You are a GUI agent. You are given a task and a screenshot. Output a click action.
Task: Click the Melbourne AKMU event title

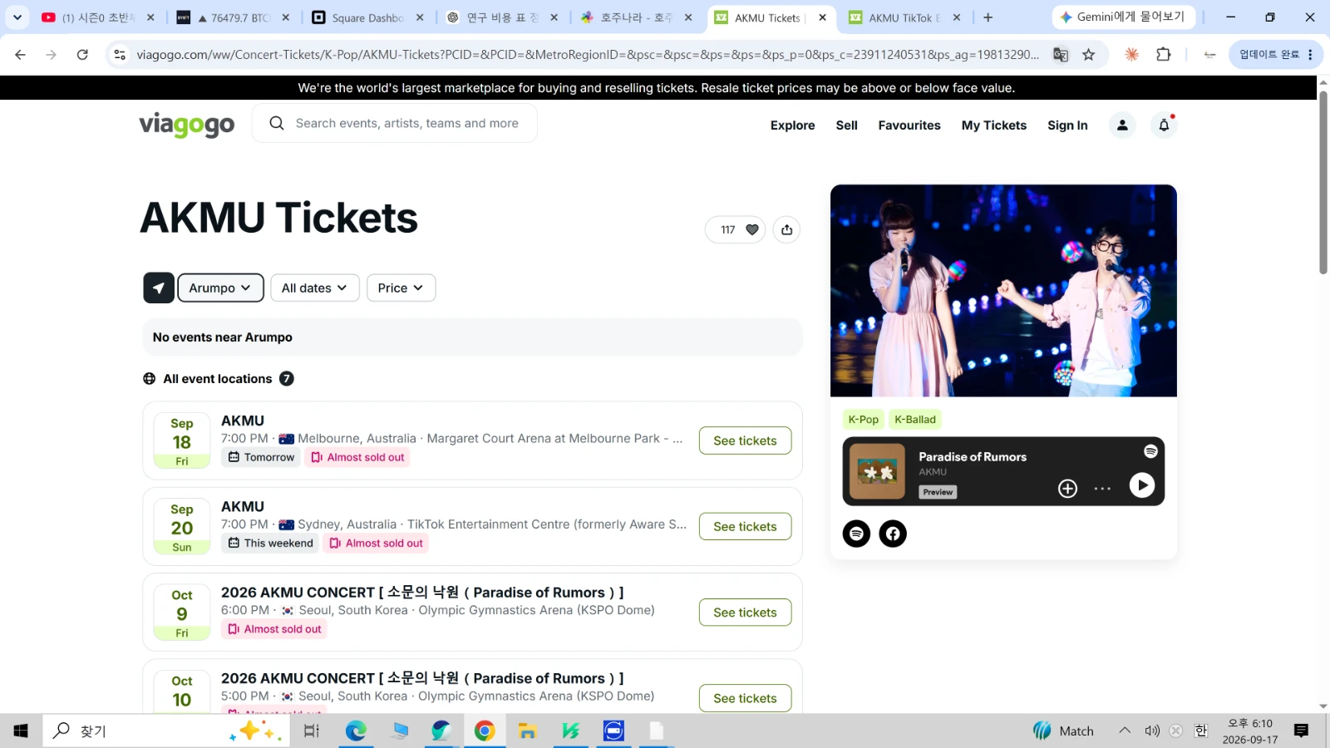[x=243, y=421]
